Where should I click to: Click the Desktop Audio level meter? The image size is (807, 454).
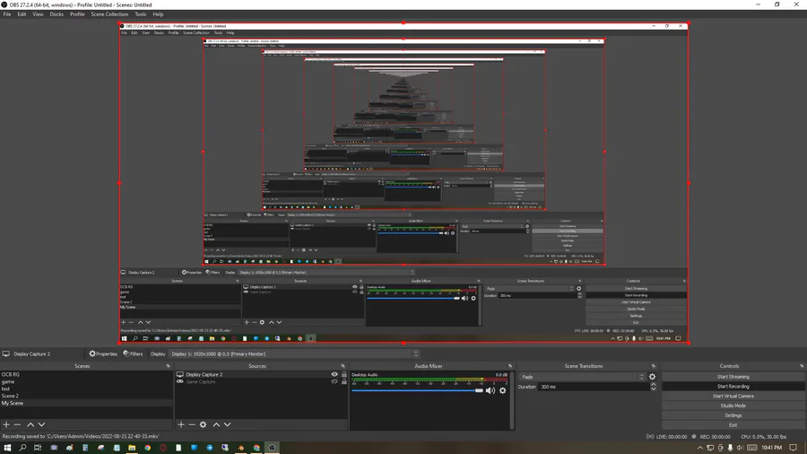pyautogui.click(x=430, y=381)
